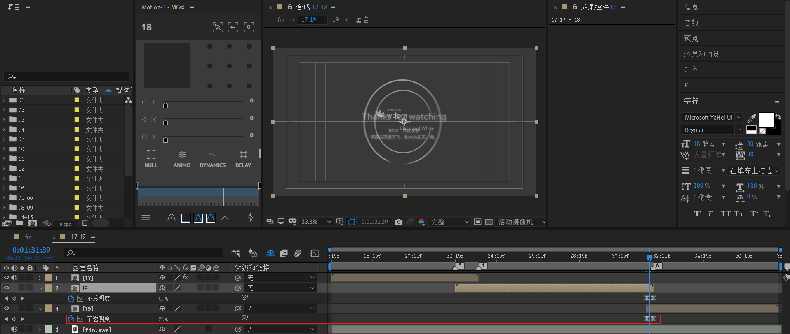The width and height of the screenshot is (790, 334).
Task: Hide layer [17] with the eye toggle
Action: click(6, 278)
